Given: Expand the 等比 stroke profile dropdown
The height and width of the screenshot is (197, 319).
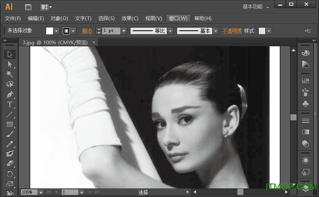Looking at the screenshot, I should click(170, 31).
